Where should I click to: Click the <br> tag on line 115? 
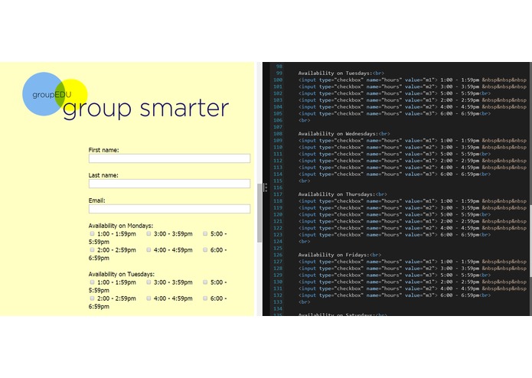(305, 181)
